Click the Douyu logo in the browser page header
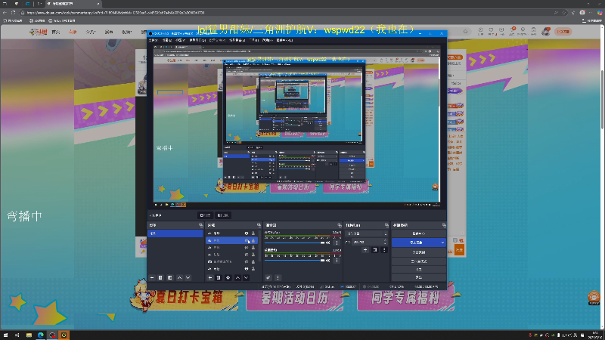 (x=39, y=32)
